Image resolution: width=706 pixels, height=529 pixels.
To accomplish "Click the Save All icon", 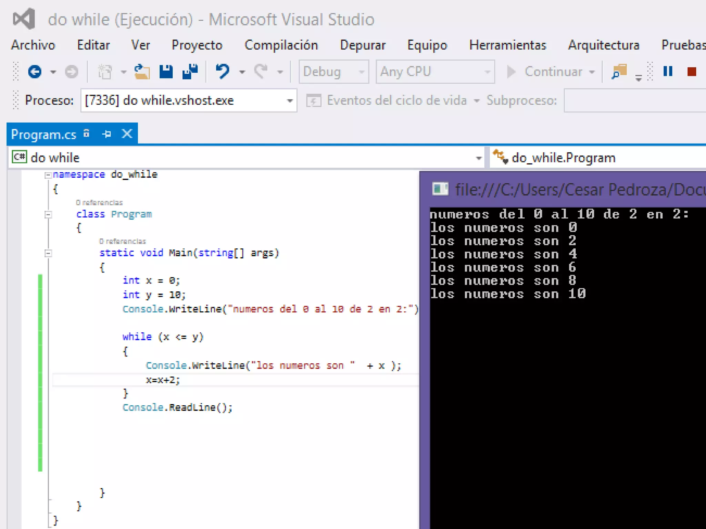I will coord(190,72).
